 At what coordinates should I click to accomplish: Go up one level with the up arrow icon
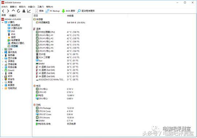pos(13,11)
